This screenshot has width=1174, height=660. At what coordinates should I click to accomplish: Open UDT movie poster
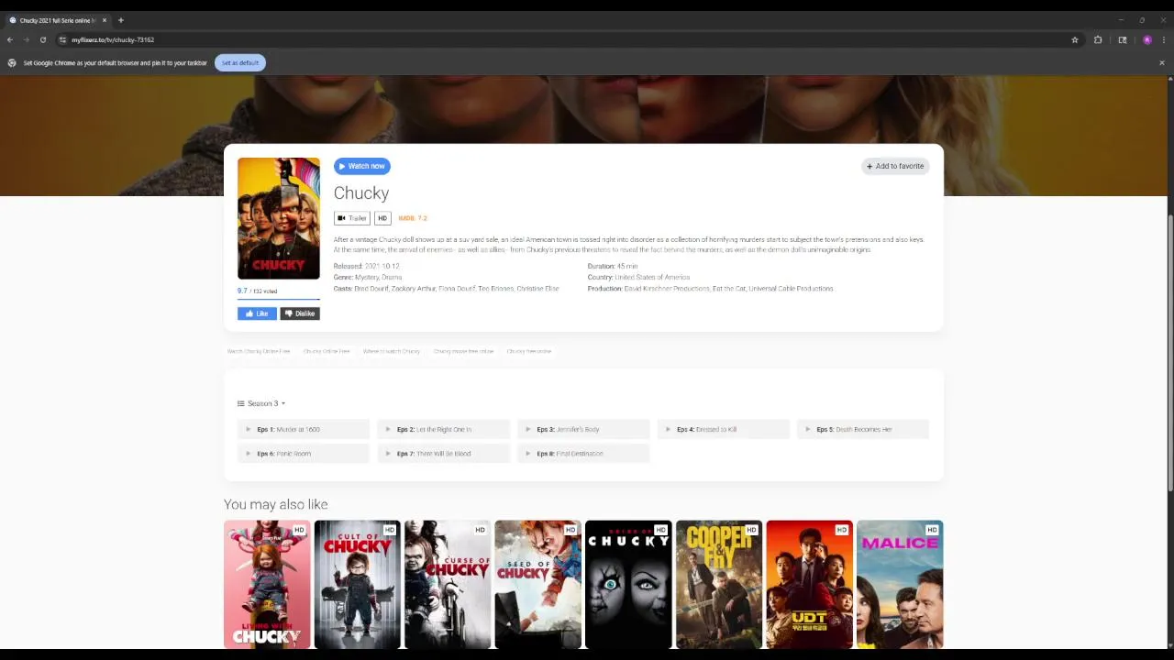[x=809, y=585]
